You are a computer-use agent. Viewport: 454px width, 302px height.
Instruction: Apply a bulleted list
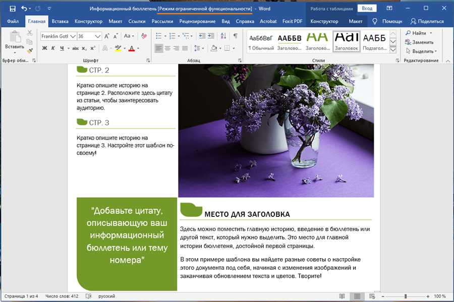pyautogui.click(x=159, y=36)
